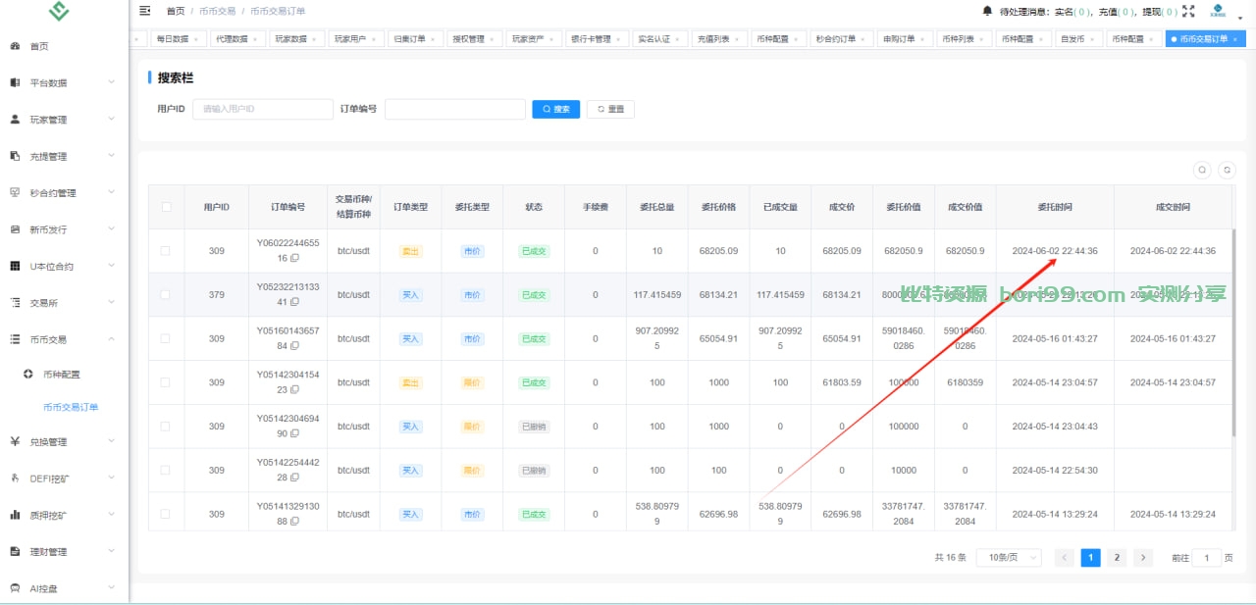The image size is (1256, 605).
Task: Expand 平台数据 chevron in sidebar
Action: (x=111, y=83)
